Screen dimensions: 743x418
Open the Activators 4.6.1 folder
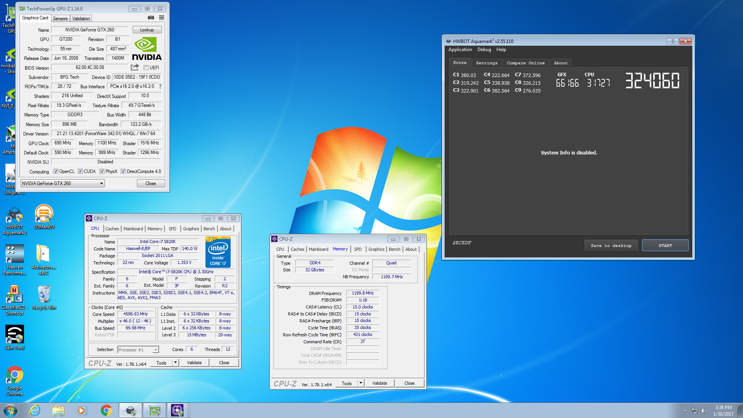click(x=44, y=260)
